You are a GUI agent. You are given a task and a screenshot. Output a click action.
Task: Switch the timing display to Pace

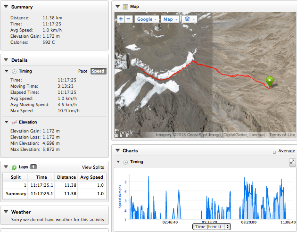(x=83, y=71)
